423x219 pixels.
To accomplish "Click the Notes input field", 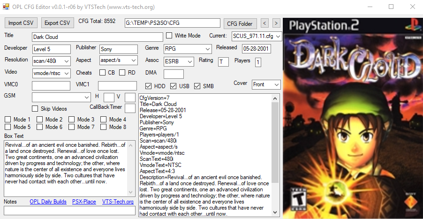I will click(69, 211).
